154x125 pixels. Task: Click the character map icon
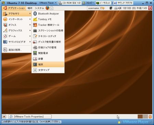pos(35,70)
